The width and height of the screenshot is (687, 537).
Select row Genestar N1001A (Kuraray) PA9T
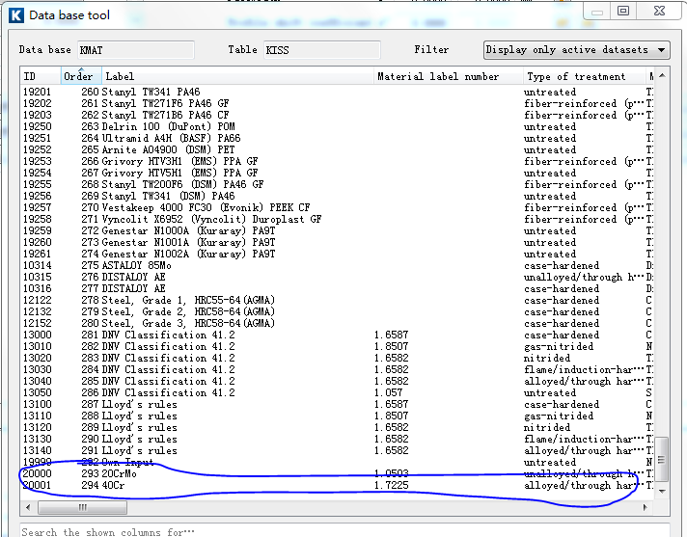pos(338,242)
